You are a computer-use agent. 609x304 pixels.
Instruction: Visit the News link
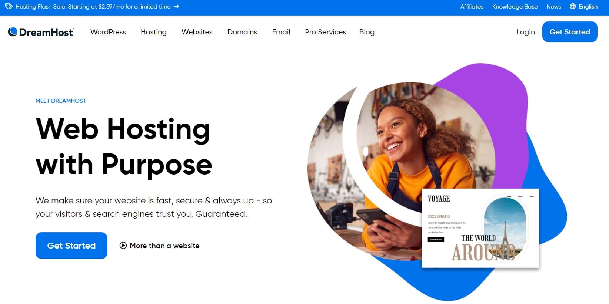[x=554, y=6]
